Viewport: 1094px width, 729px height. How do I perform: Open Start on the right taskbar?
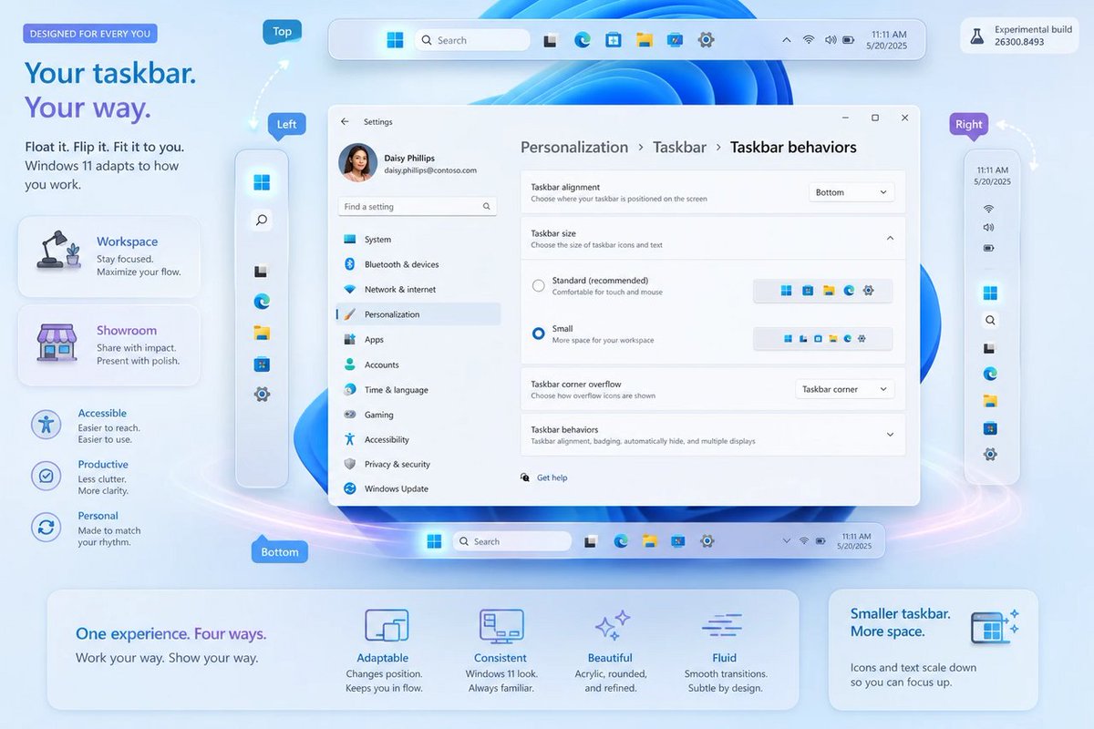pos(990,293)
